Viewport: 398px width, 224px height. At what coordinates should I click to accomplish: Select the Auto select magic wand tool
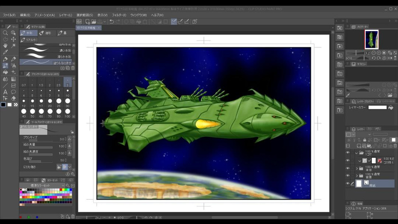[13, 46]
